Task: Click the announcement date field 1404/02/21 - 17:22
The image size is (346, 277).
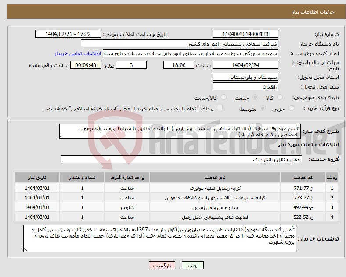Action: coord(68,34)
